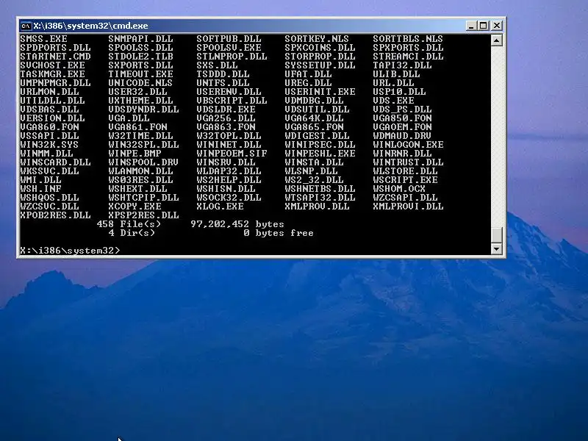The image size is (588, 441).
Task: Click XMLPROV.DLL entry
Action: 317,207
